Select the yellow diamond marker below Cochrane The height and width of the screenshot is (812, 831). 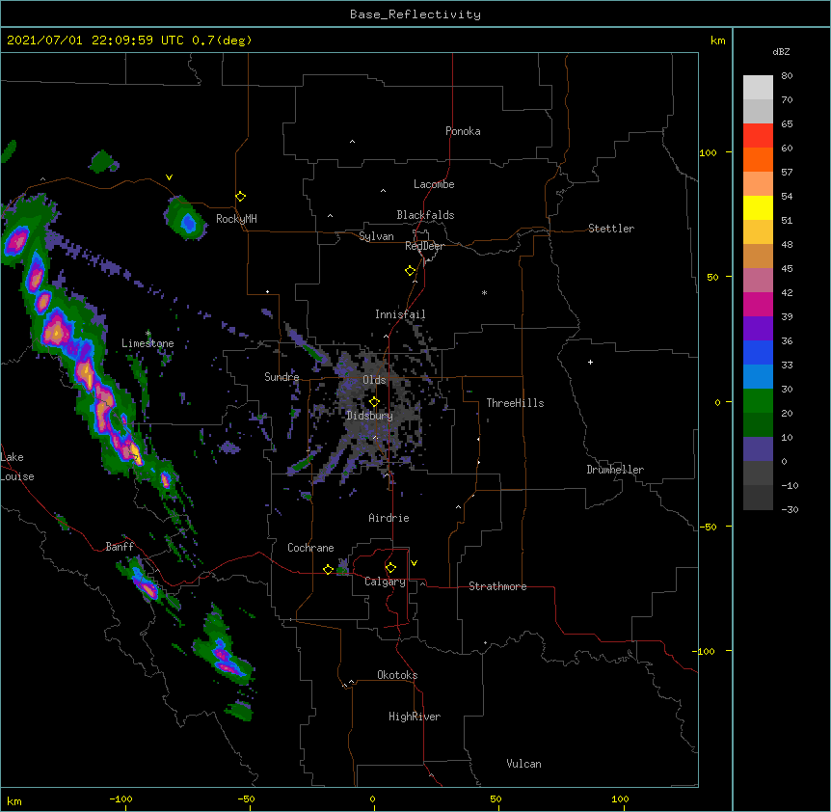pos(328,570)
